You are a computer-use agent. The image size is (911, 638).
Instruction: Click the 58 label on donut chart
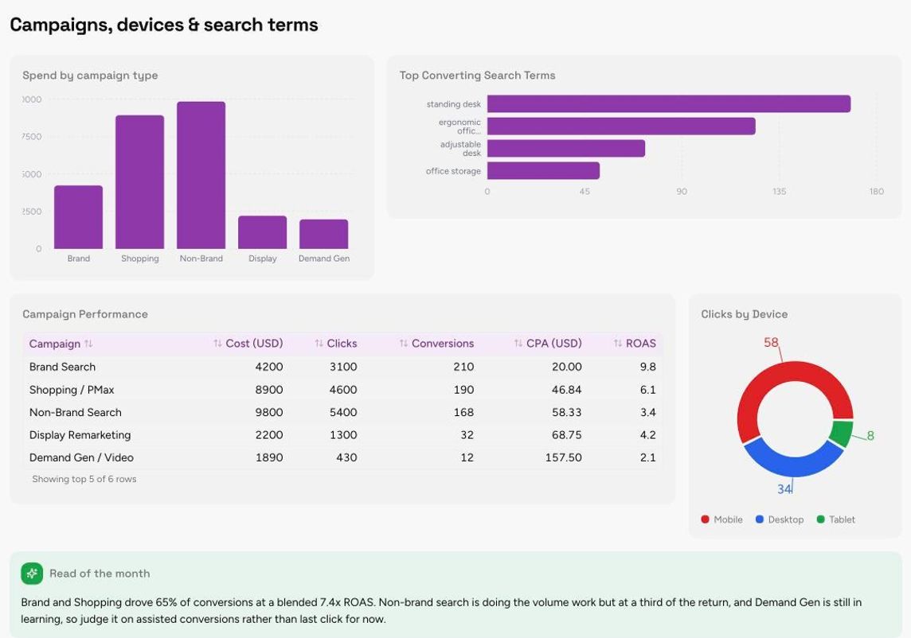pos(771,343)
